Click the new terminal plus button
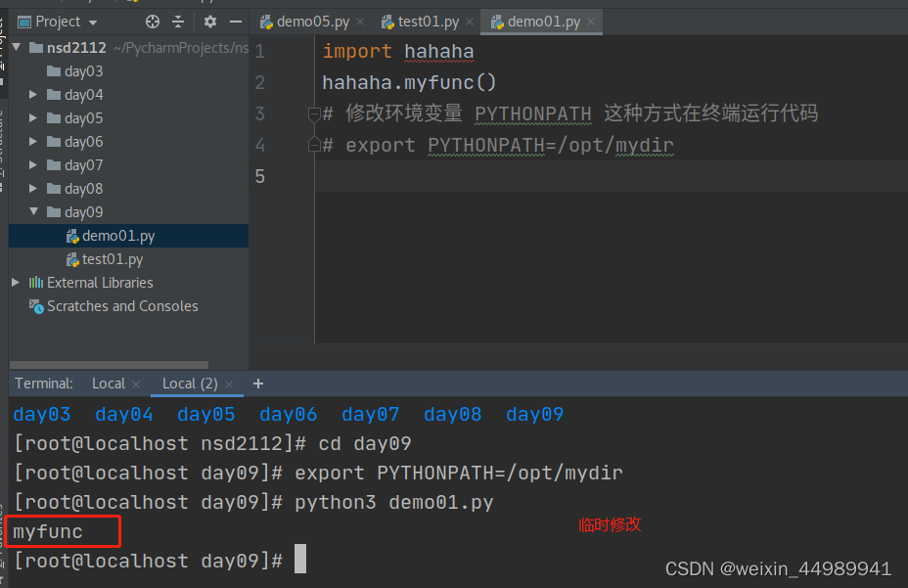908x588 pixels. click(257, 383)
